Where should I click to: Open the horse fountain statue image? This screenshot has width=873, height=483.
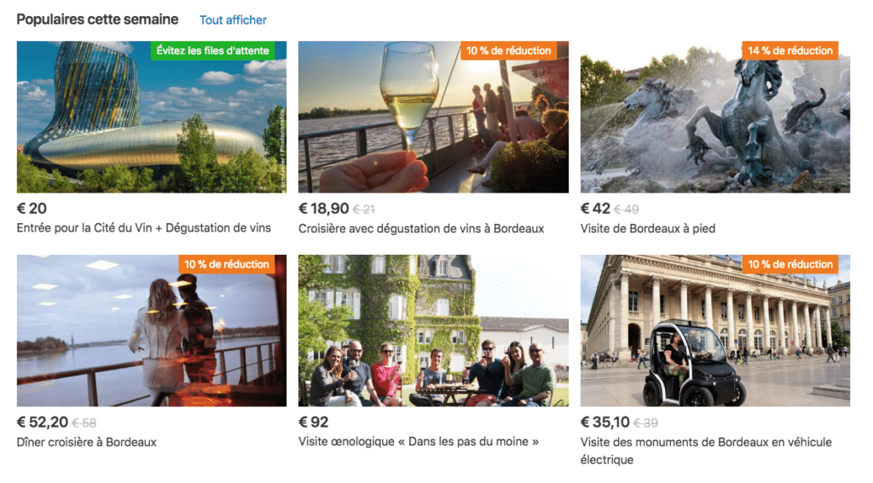715,117
